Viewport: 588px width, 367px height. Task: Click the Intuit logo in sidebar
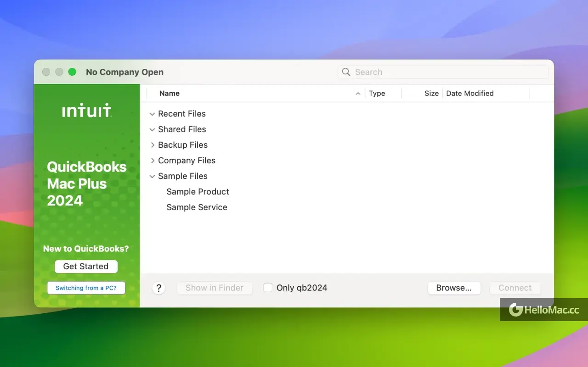pos(87,110)
